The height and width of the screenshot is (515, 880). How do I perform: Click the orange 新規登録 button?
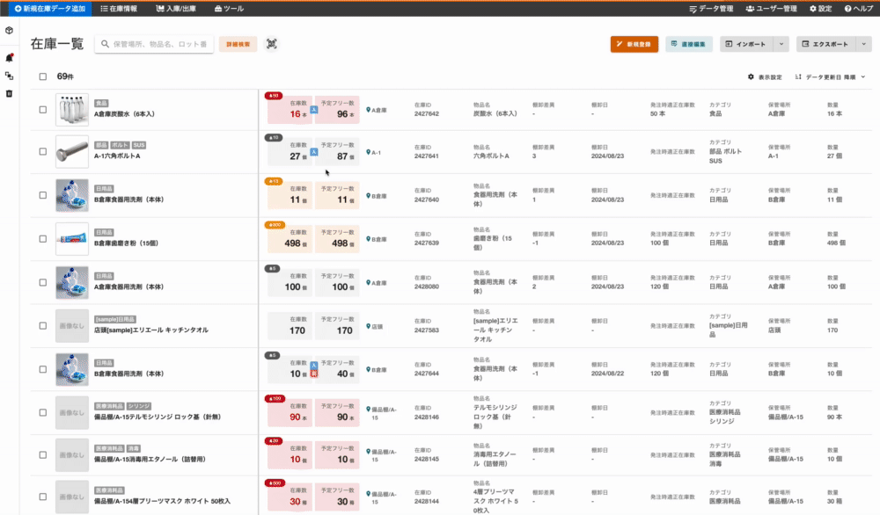click(634, 44)
